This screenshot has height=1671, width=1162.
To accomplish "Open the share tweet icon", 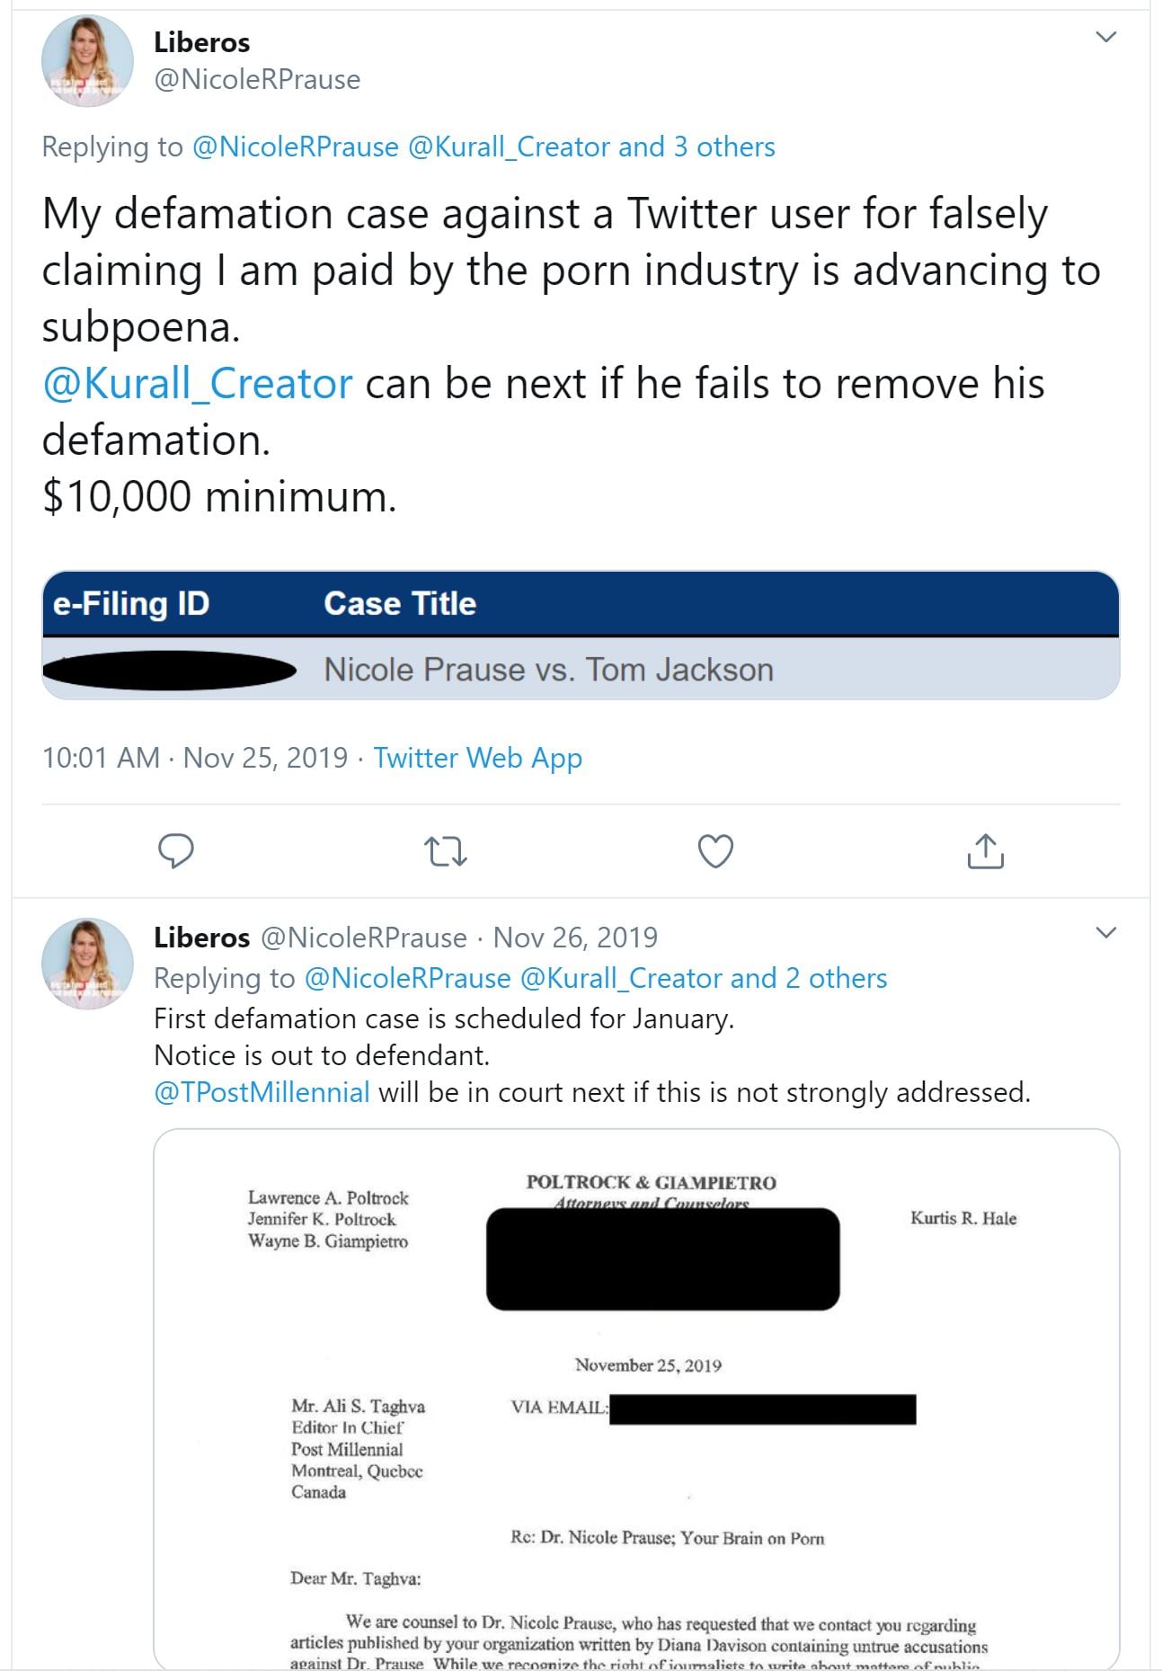I will [985, 850].
